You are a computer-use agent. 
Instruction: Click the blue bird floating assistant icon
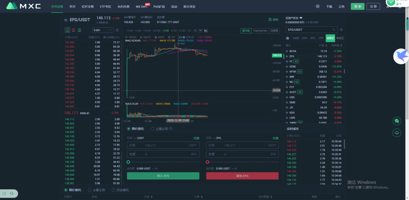point(401,56)
